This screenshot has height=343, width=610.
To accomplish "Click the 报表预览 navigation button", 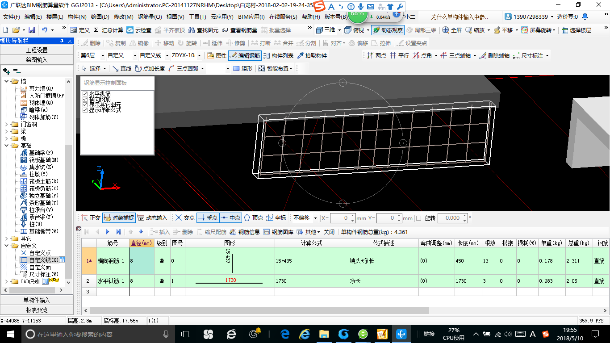I will coord(37,310).
